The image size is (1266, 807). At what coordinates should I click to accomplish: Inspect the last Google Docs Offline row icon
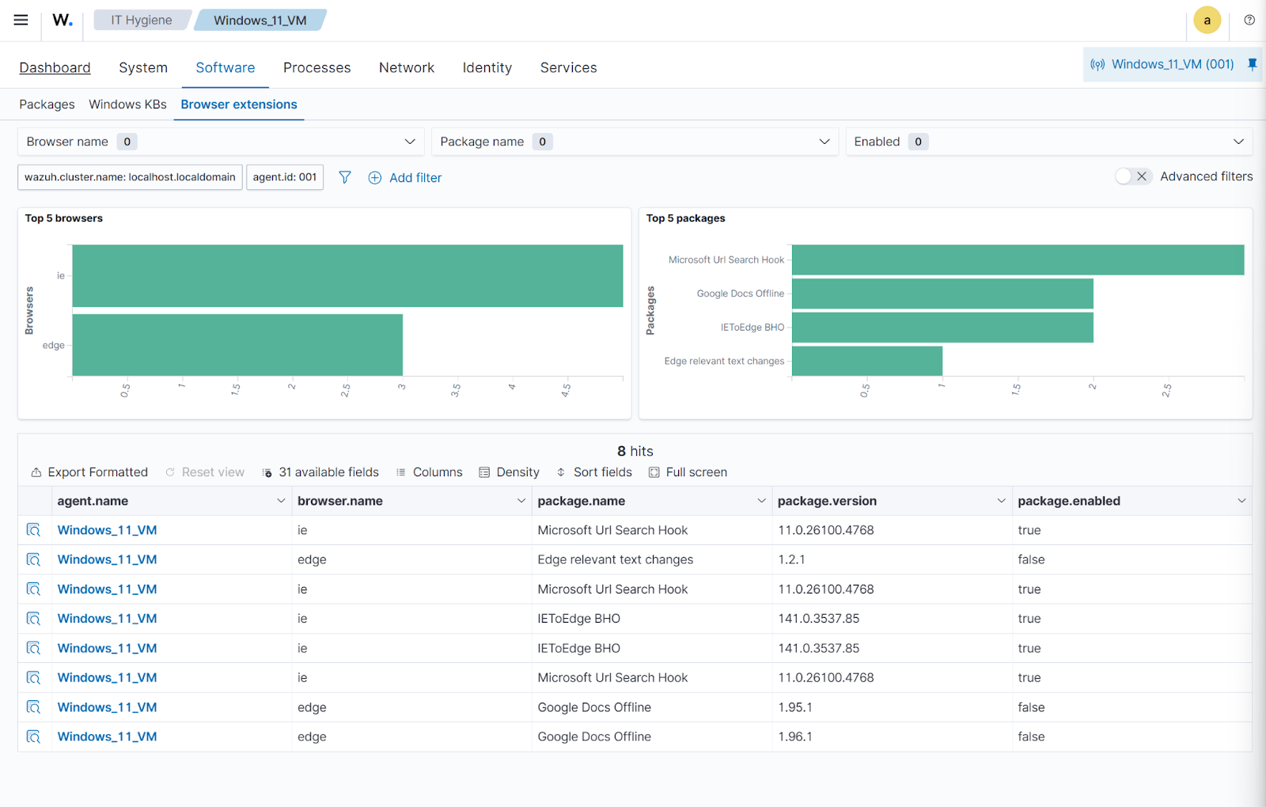click(x=33, y=737)
